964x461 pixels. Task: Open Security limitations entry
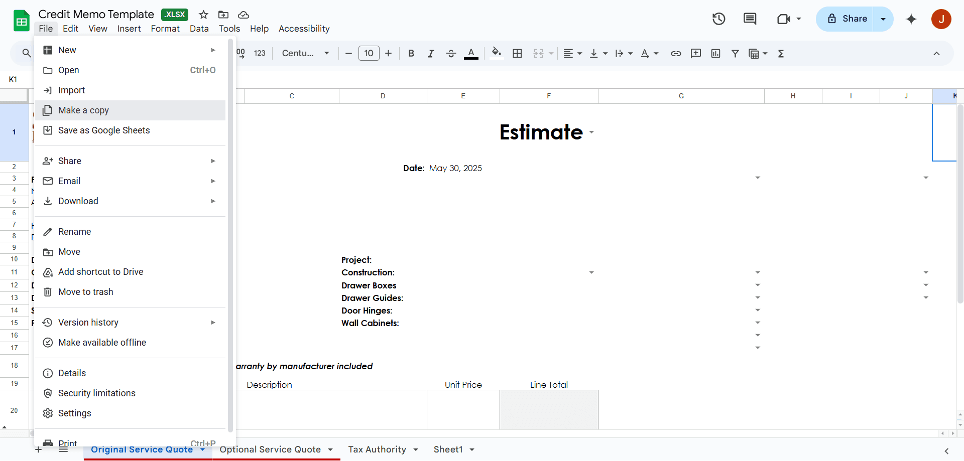pyautogui.click(x=130, y=393)
